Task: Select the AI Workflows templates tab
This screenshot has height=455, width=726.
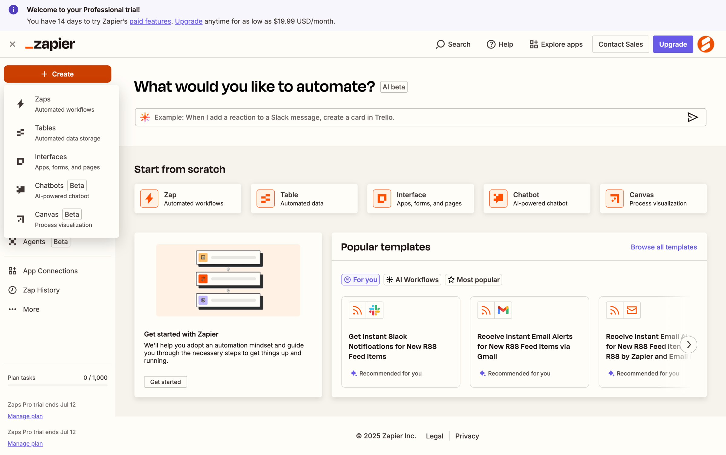Action: (x=412, y=279)
